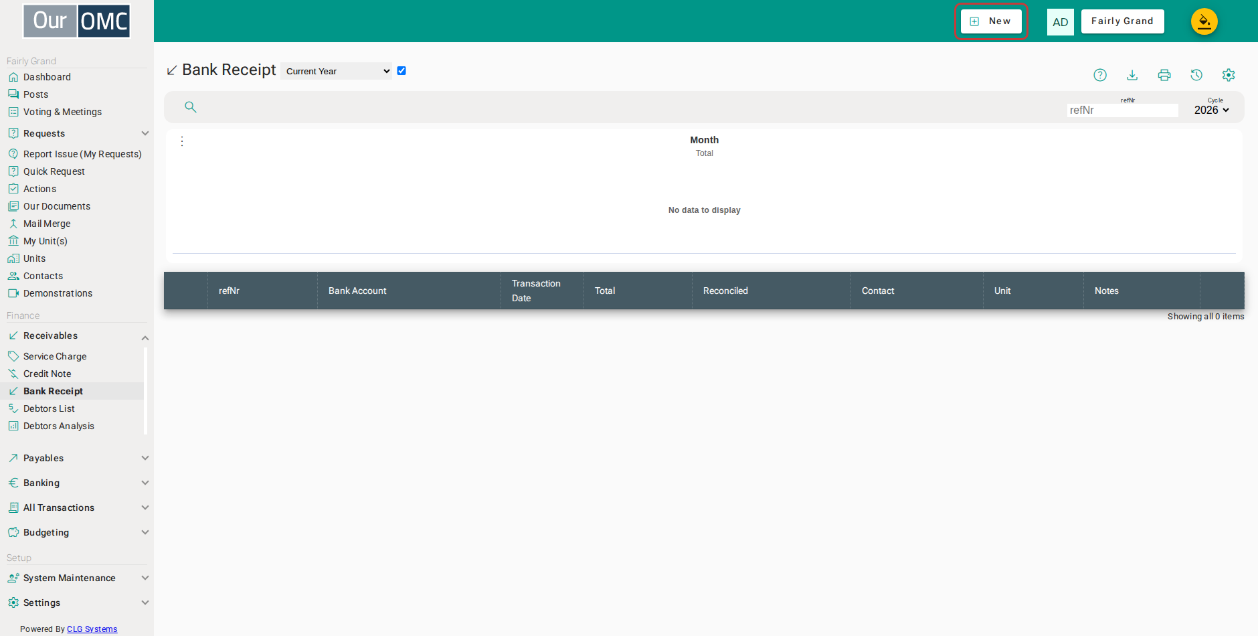Open the Current Year period dropdown
The height and width of the screenshot is (636, 1258).
click(337, 71)
